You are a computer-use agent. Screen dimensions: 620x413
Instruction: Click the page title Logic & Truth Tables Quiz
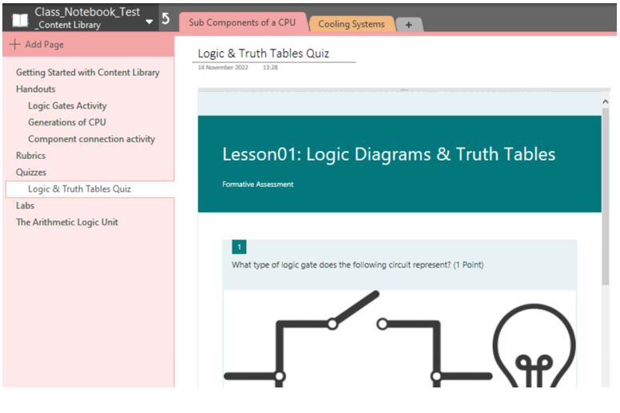coord(264,54)
